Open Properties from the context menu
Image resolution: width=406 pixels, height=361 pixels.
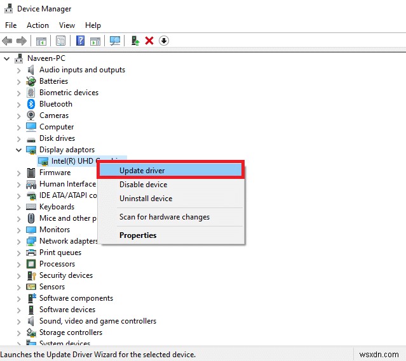pos(172,235)
